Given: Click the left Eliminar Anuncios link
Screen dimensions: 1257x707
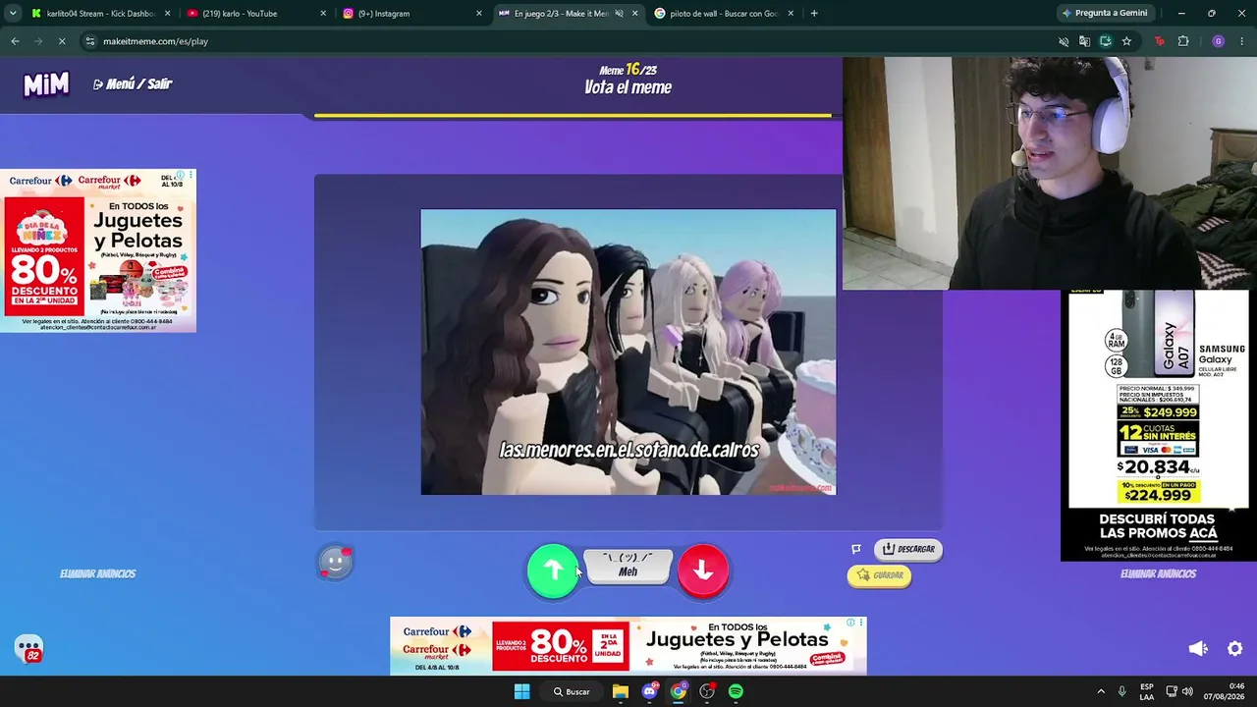Looking at the screenshot, I should [97, 573].
